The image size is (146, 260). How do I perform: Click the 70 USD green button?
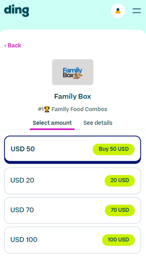(120, 210)
